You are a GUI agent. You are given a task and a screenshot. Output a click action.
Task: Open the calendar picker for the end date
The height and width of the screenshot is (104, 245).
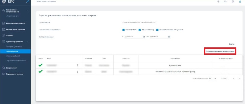click(169, 36)
